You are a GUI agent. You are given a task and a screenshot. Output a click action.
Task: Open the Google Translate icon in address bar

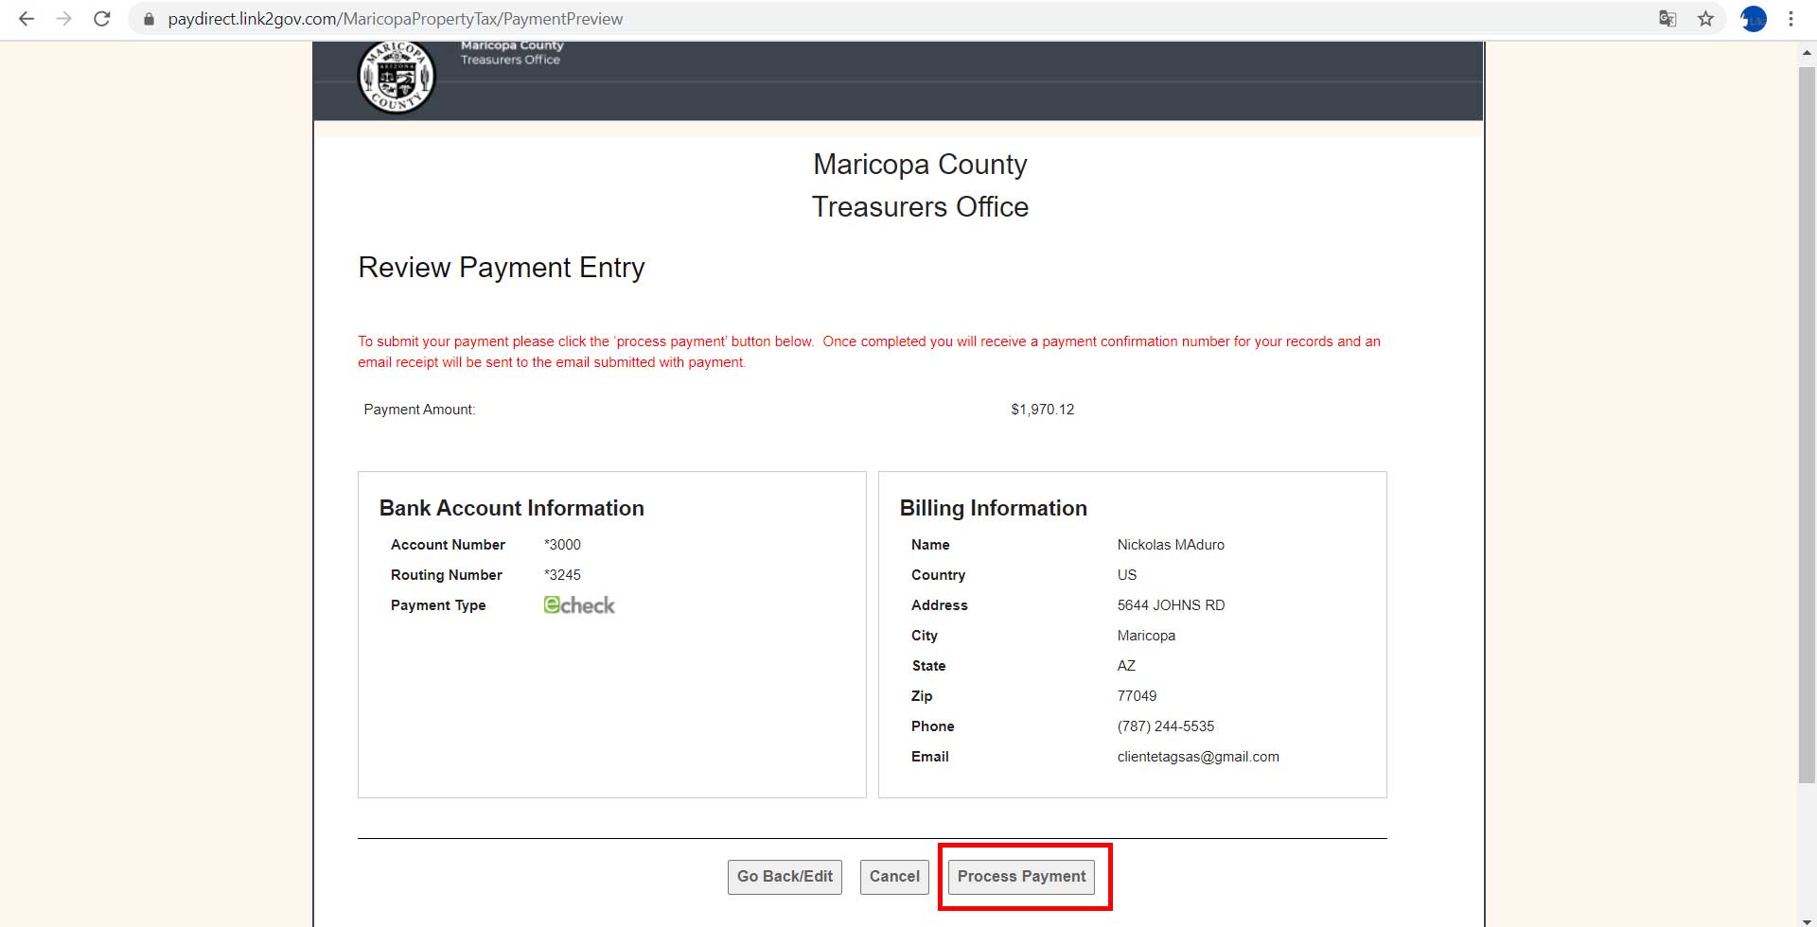(x=1667, y=18)
